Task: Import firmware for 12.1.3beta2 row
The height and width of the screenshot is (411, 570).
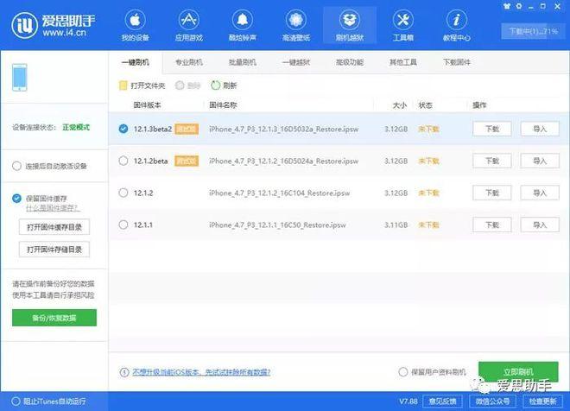Action: click(x=540, y=129)
